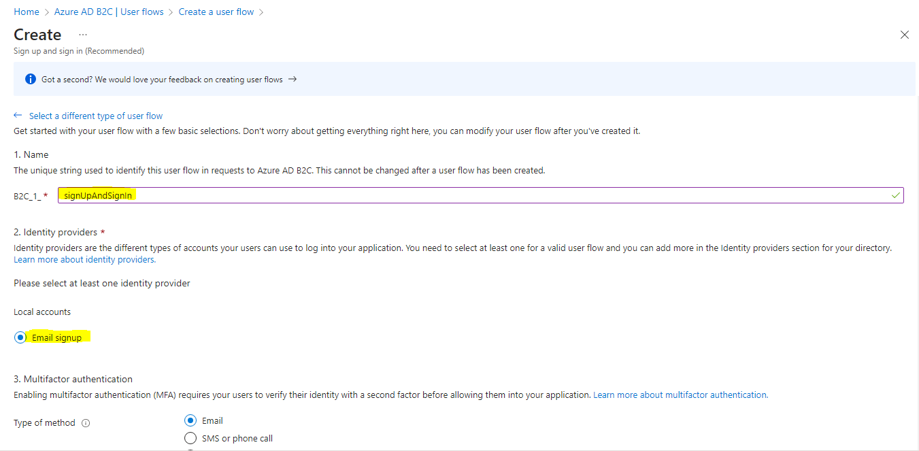Select the Email signup radio button
919x451 pixels.
(x=20, y=337)
